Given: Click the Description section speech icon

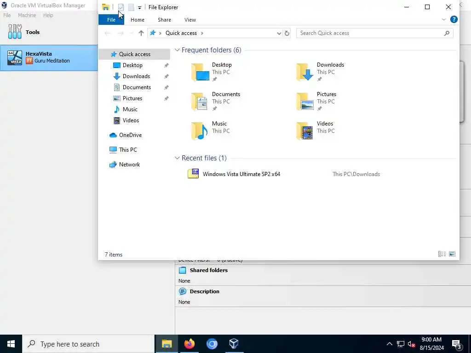Looking at the screenshot, I should click(182, 291).
